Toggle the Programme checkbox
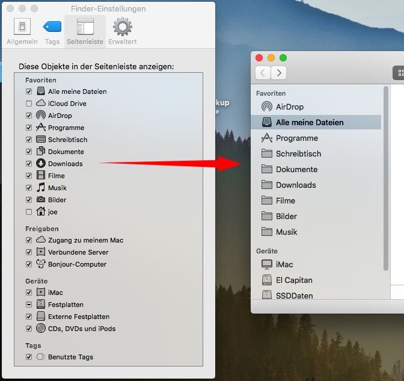This screenshot has height=381, width=404. pyautogui.click(x=29, y=128)
